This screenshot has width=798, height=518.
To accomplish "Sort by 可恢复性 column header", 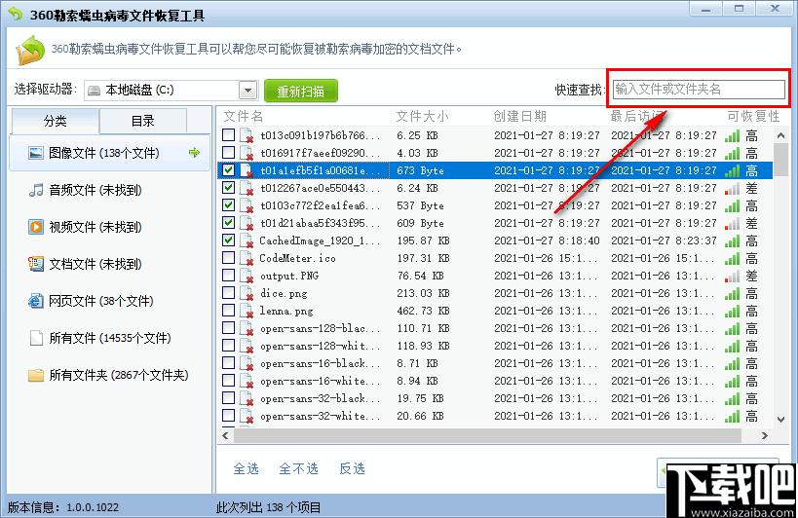I will (754, 117).
